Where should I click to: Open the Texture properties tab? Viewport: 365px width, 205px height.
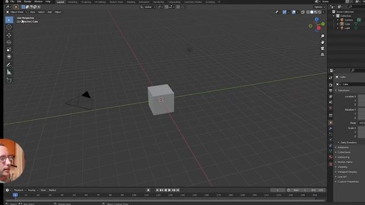coord(331,165)
